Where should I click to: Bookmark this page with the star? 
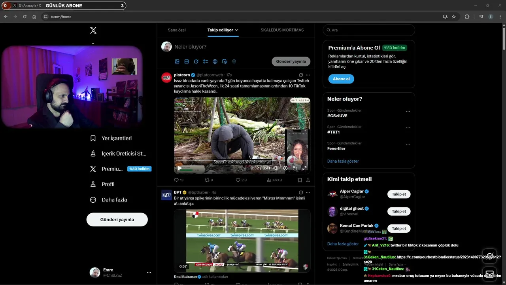(454, 17)
